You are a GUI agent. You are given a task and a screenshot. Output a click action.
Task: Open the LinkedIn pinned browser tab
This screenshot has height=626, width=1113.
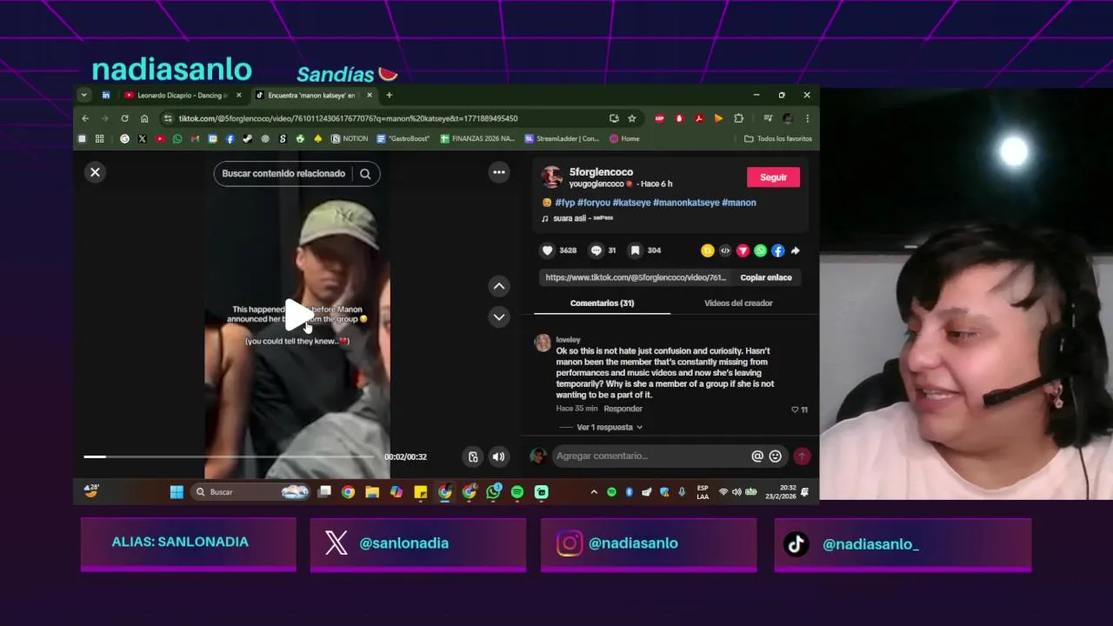click(106, 95)
